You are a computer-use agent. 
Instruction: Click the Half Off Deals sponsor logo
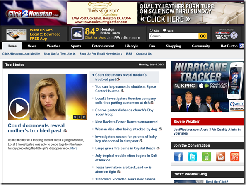point(226,35)
